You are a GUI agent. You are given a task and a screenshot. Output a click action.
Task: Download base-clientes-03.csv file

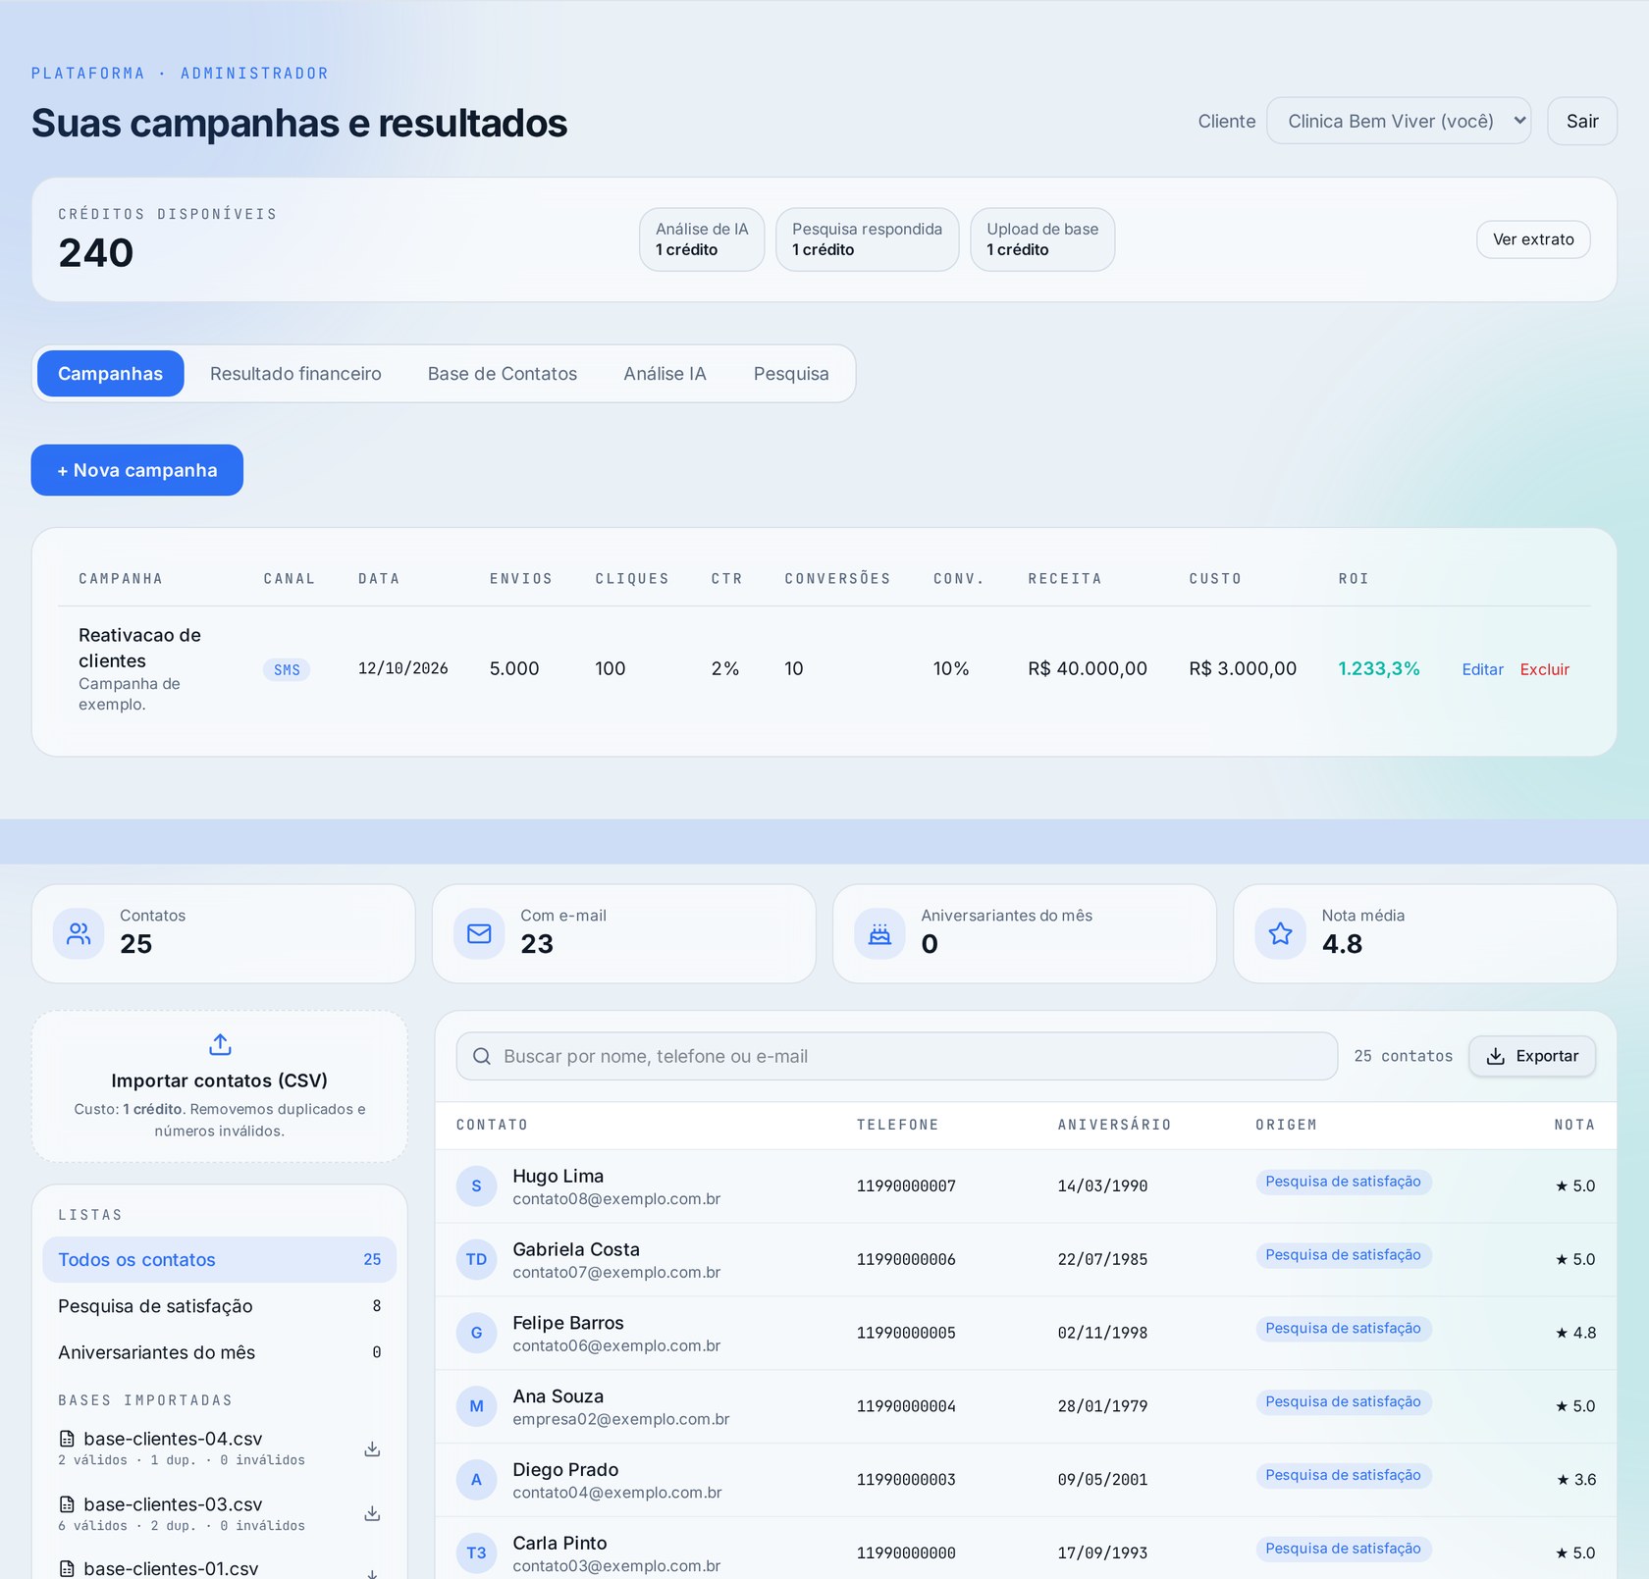pos(372,1513)
